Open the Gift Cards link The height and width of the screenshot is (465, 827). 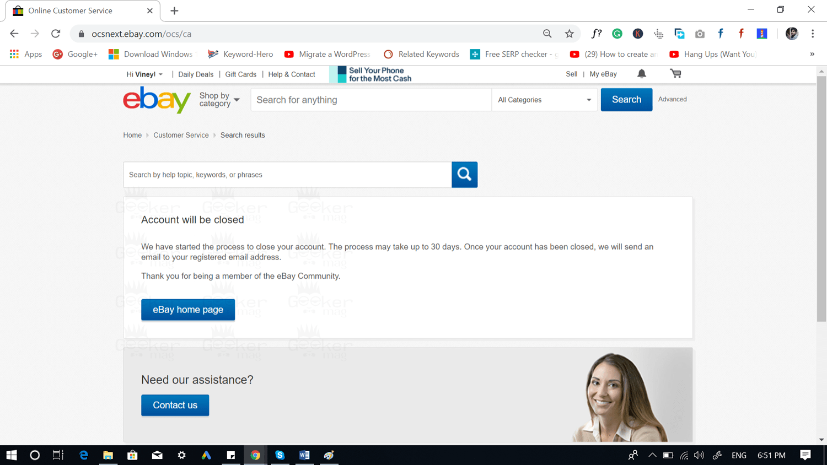point(240,74)
